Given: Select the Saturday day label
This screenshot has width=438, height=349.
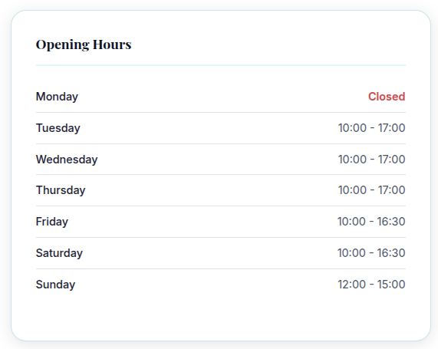Looking at the screenshot, I should point(59,253).
